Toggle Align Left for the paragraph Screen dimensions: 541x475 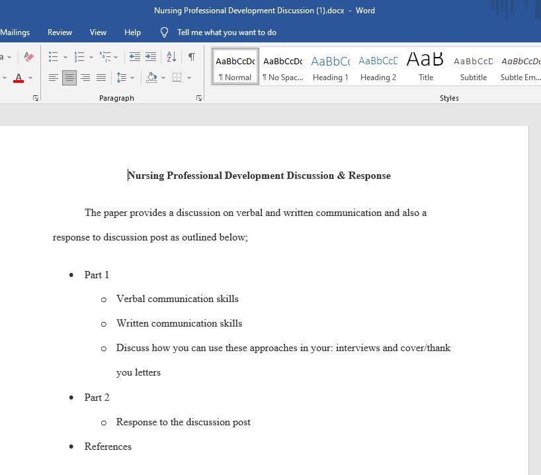click(x=53, y=78)
